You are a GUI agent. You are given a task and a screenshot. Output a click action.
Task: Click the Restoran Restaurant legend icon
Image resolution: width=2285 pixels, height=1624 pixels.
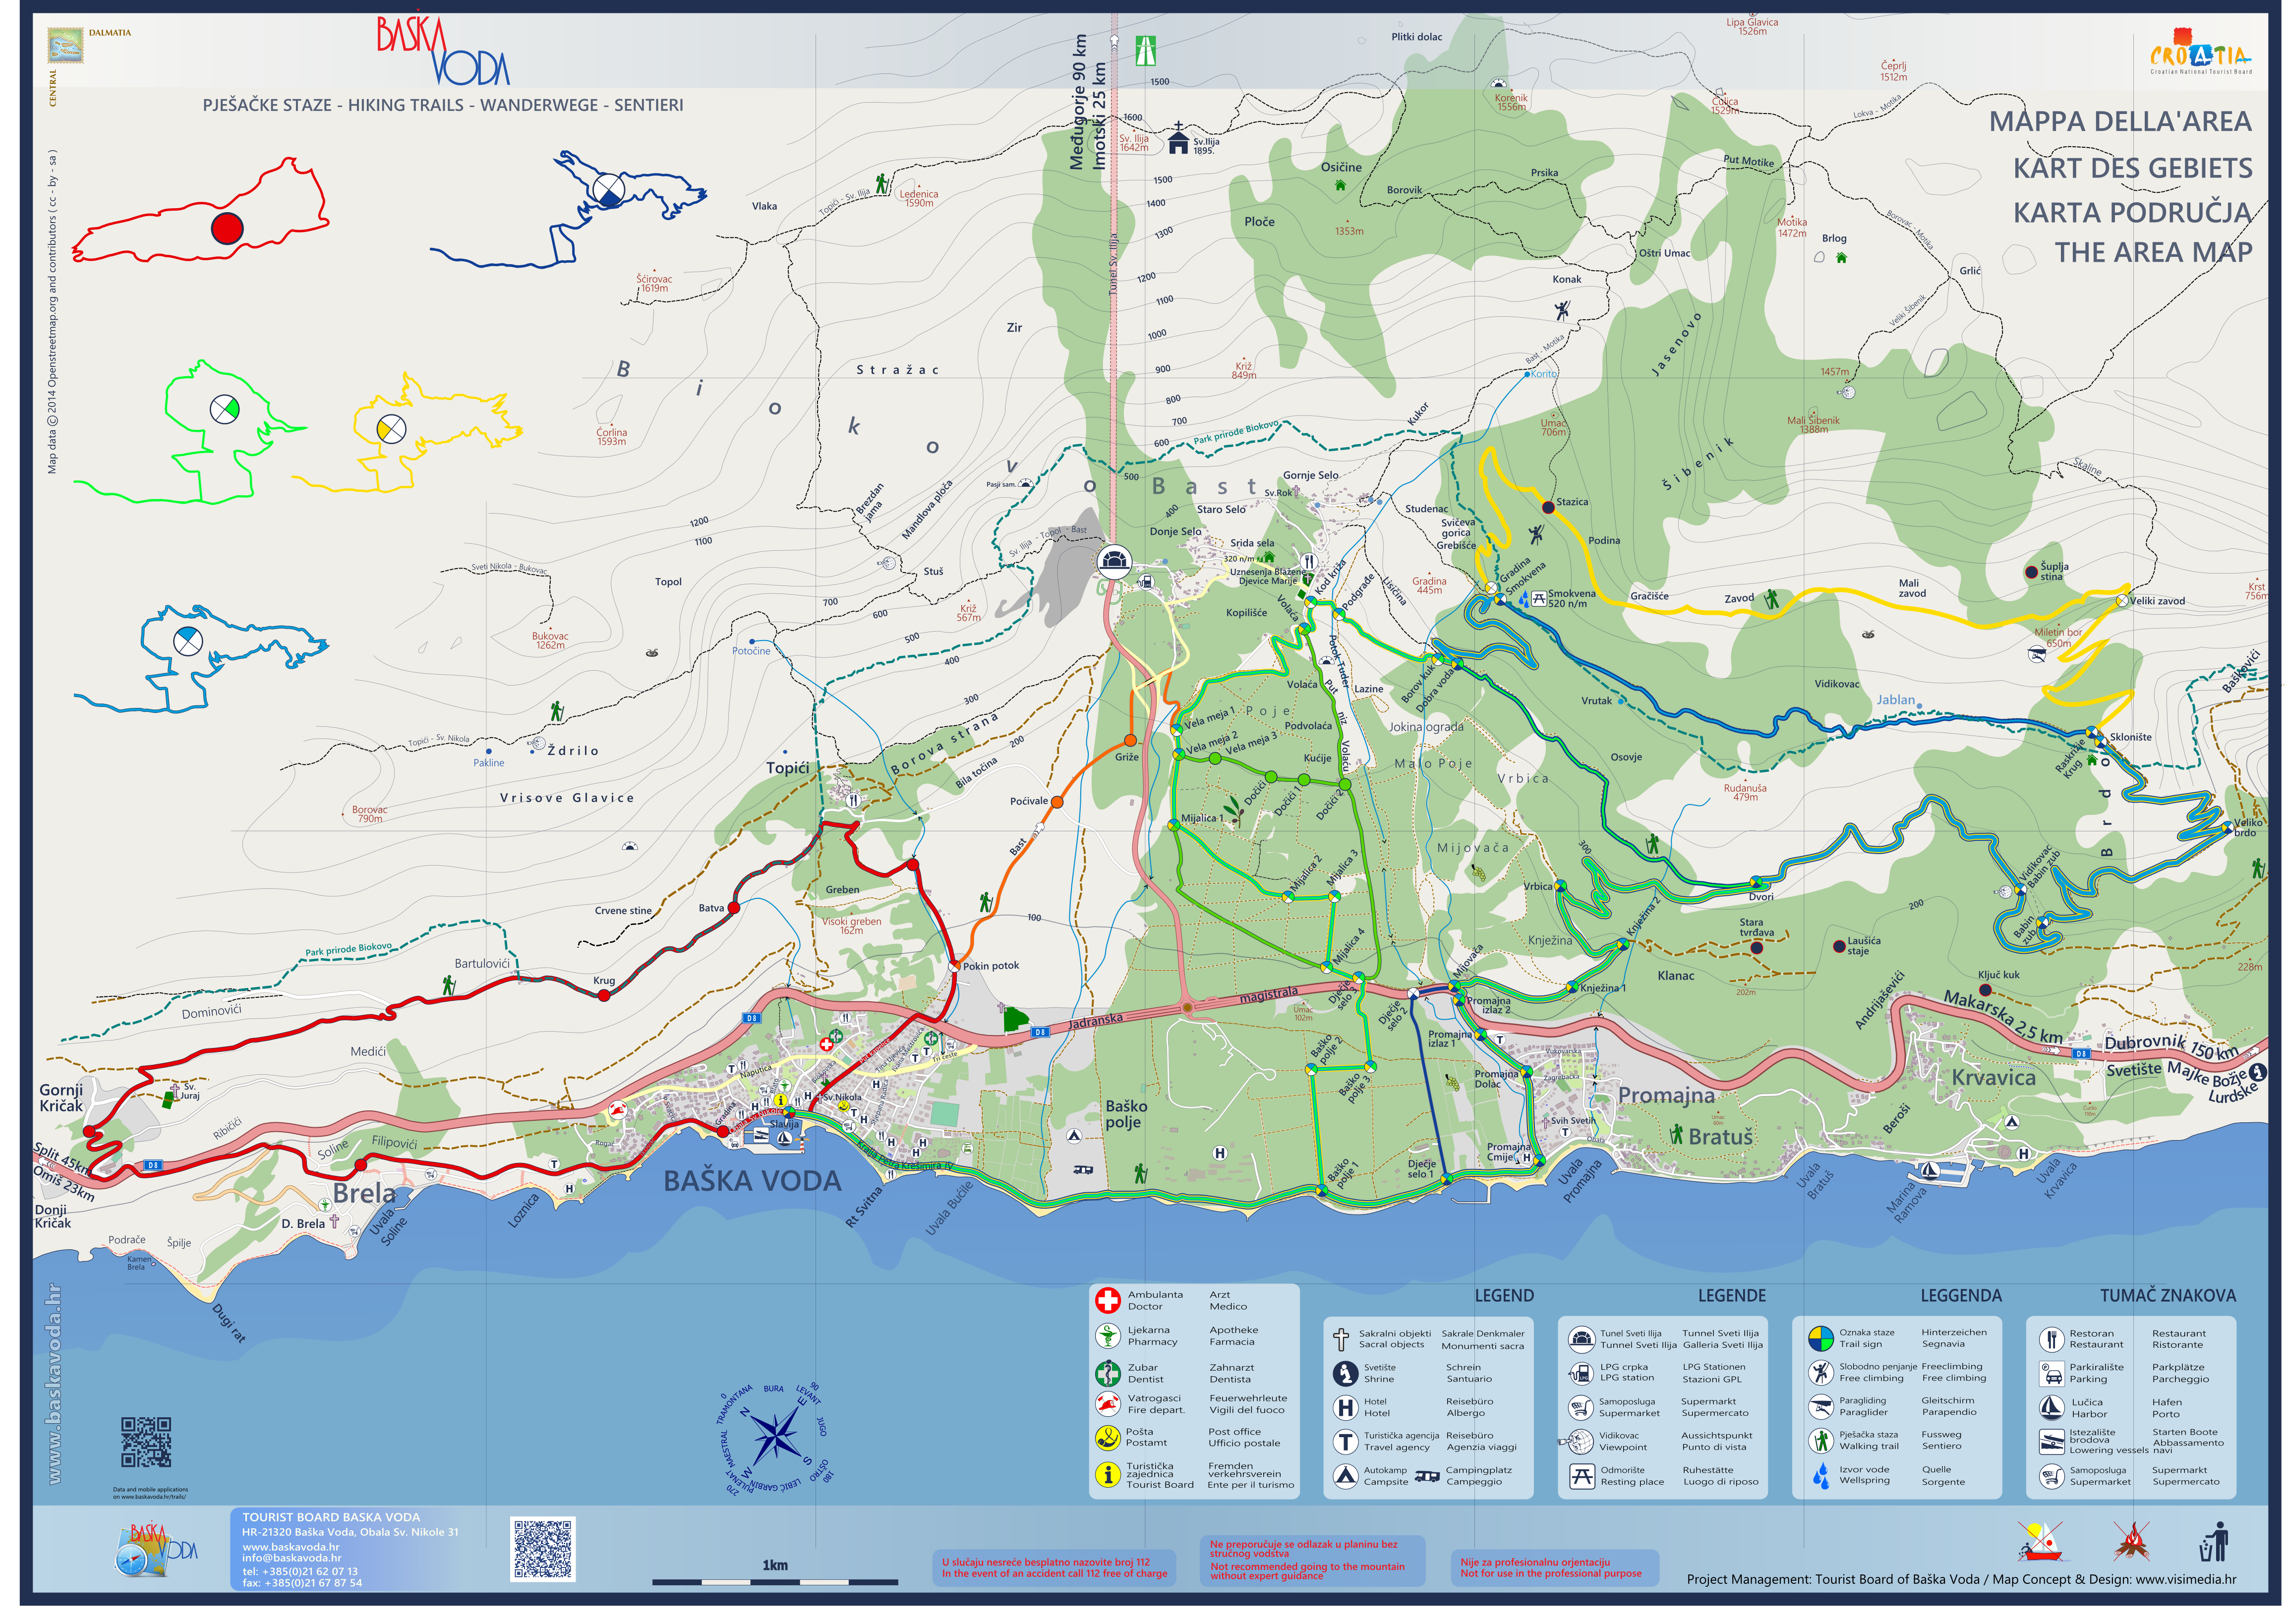coord(2051,1339)
